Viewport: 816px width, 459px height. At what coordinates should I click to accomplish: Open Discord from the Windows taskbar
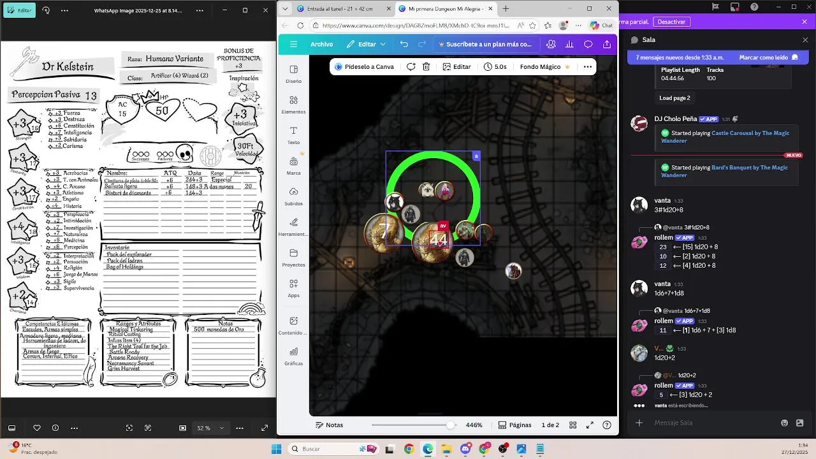pos(465,449)
